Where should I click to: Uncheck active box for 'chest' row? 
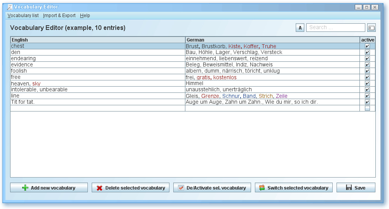367,46
